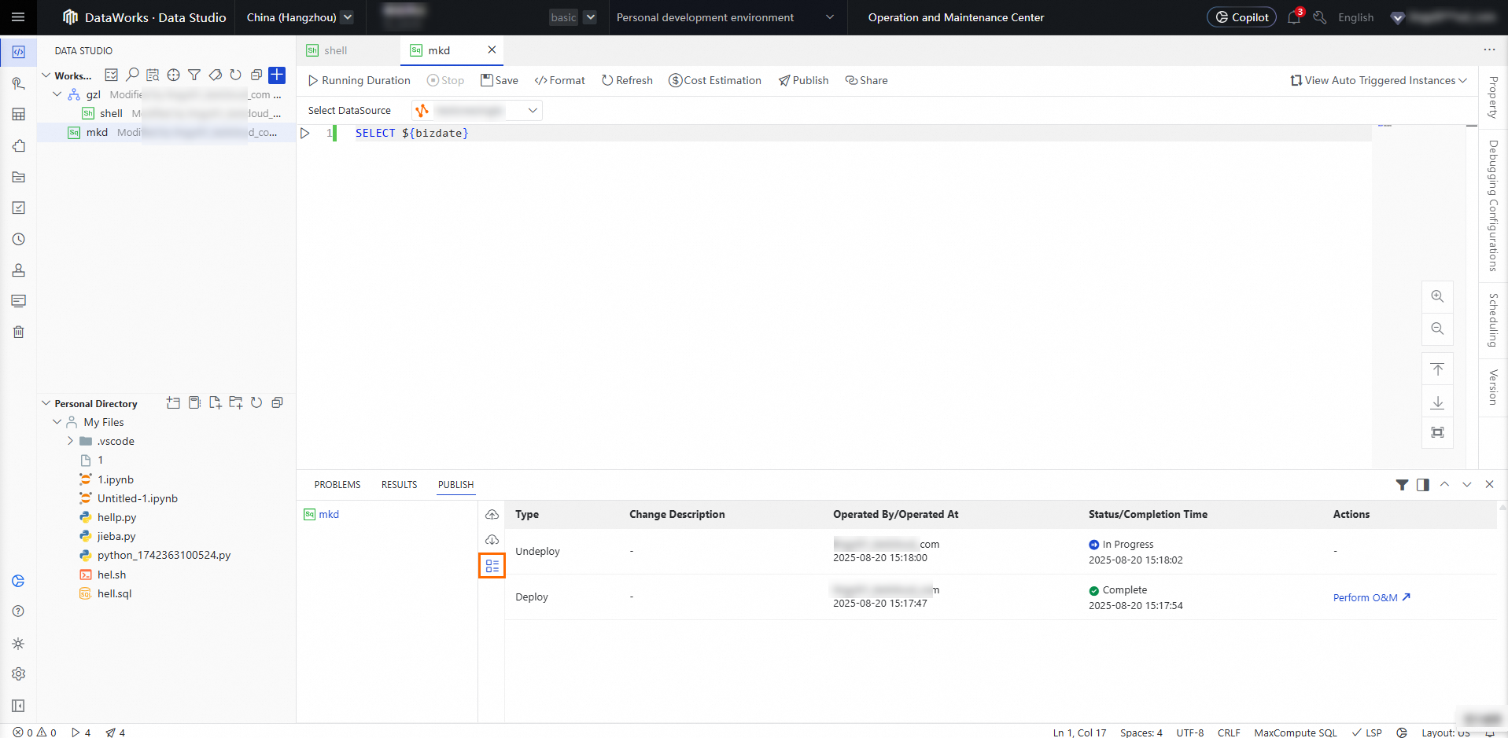The image size is (1508, 738).
Task: Open the Scheduling side tab
Action: pos(1493,320)
